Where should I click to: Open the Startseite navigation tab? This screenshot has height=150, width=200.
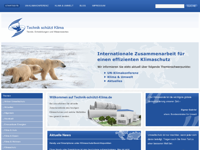tap(12, 6)
